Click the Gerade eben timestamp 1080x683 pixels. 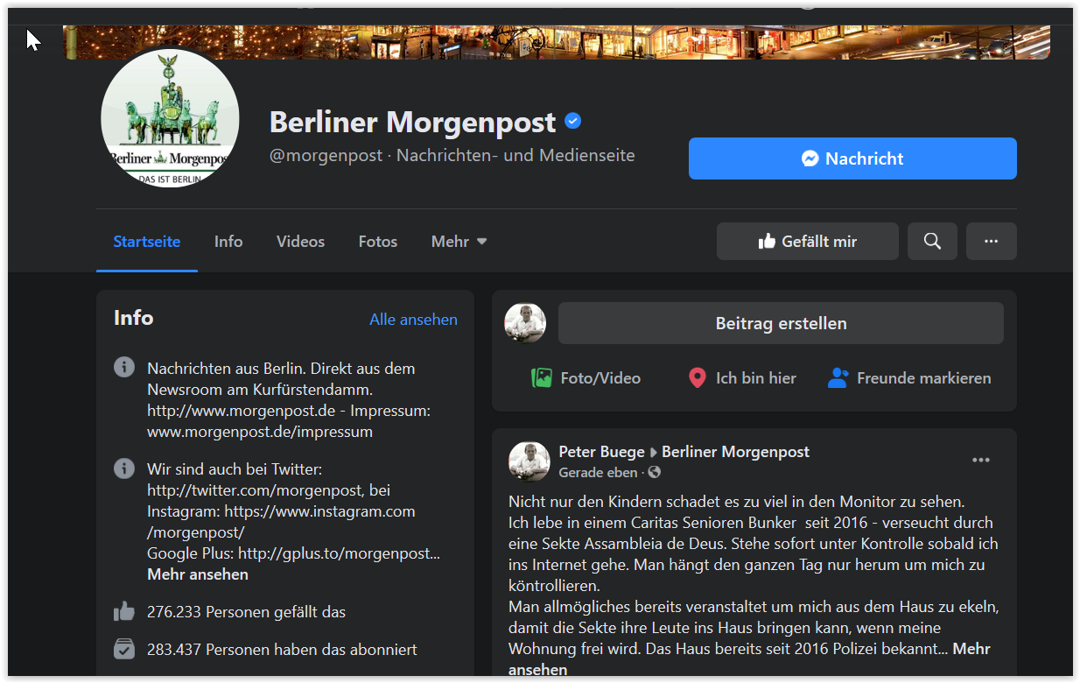coord(598,473)
